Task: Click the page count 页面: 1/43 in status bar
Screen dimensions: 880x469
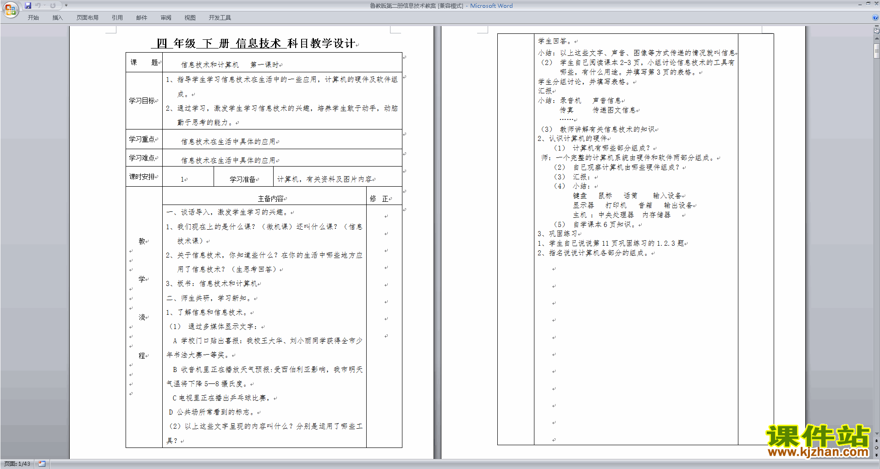Action: point(17,464)
